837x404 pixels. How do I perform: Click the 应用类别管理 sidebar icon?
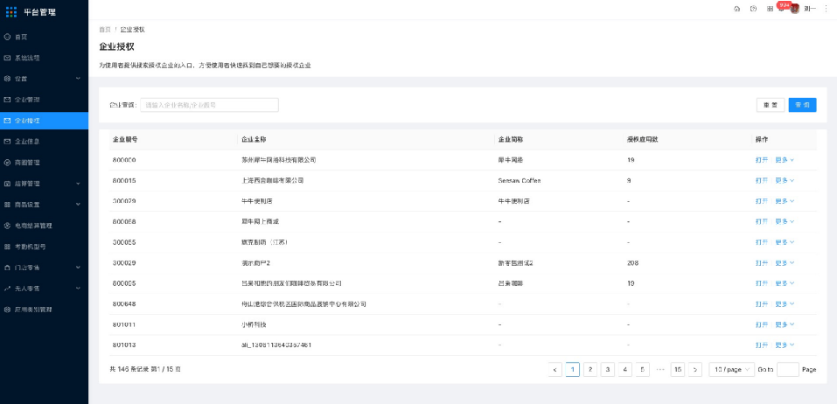point(7,310)
